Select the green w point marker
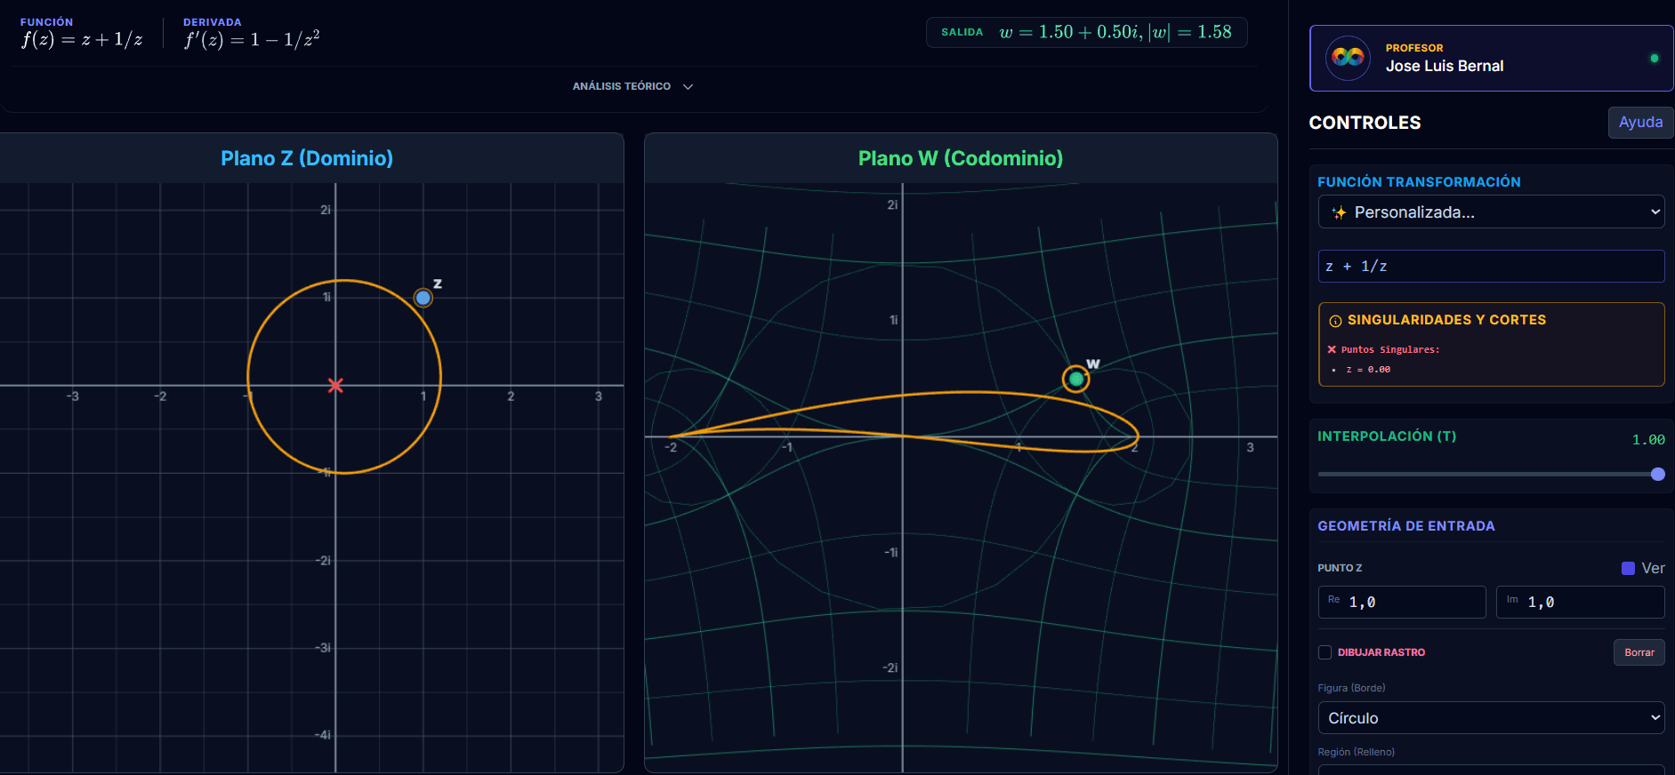 click(x=1076, y=380)
